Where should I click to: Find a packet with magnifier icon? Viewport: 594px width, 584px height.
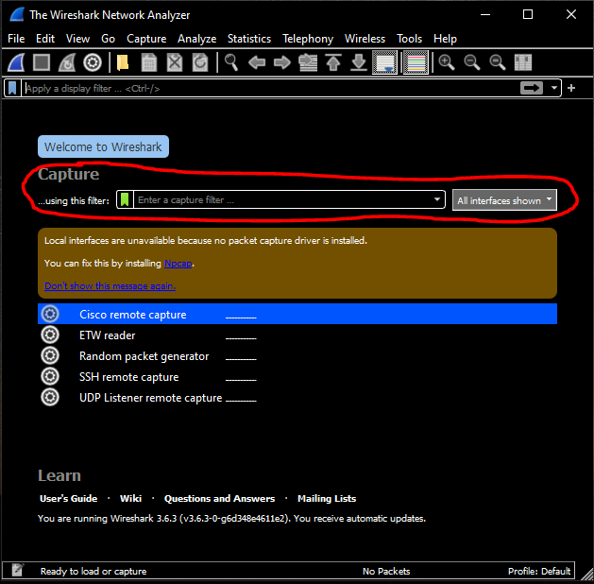tap(231, 62)
